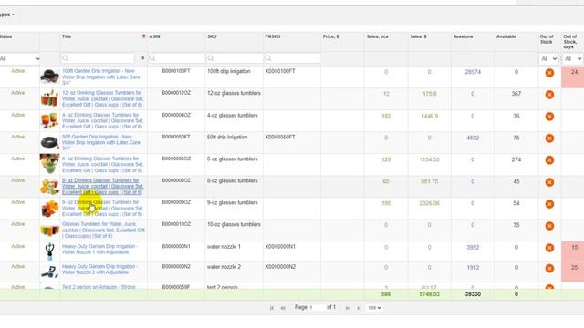Image resolution: width=584 pixels, height=328 pixels.
Task: Open the rows-per-page dropdown
Action: click(374, 308)
